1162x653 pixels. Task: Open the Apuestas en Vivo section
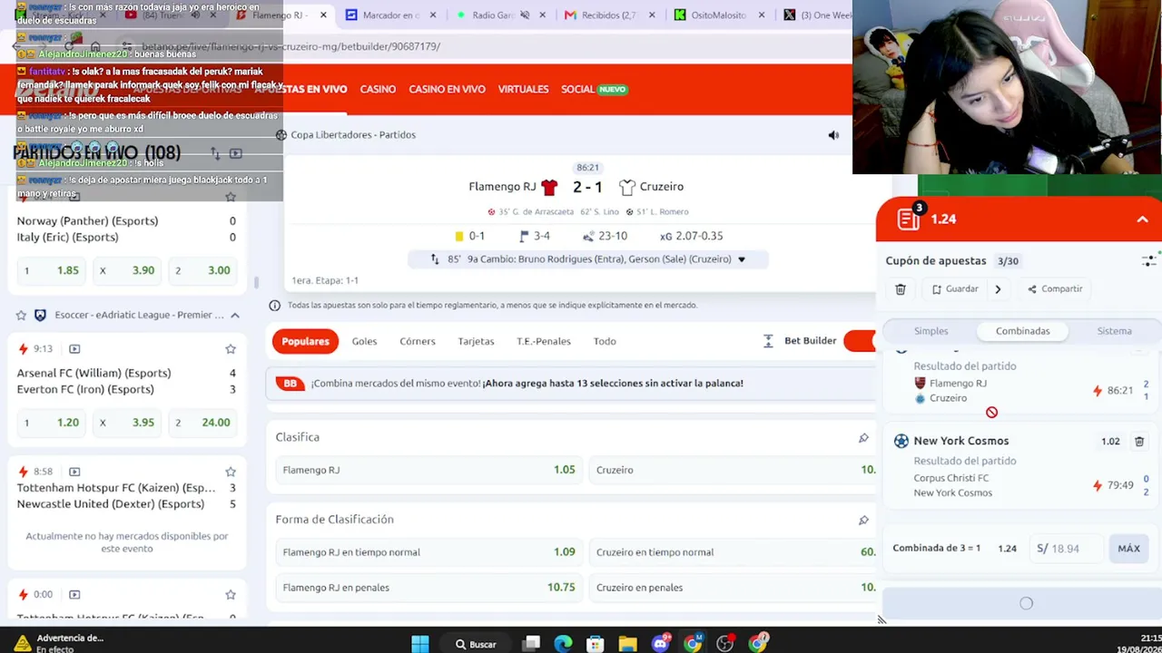300,90
